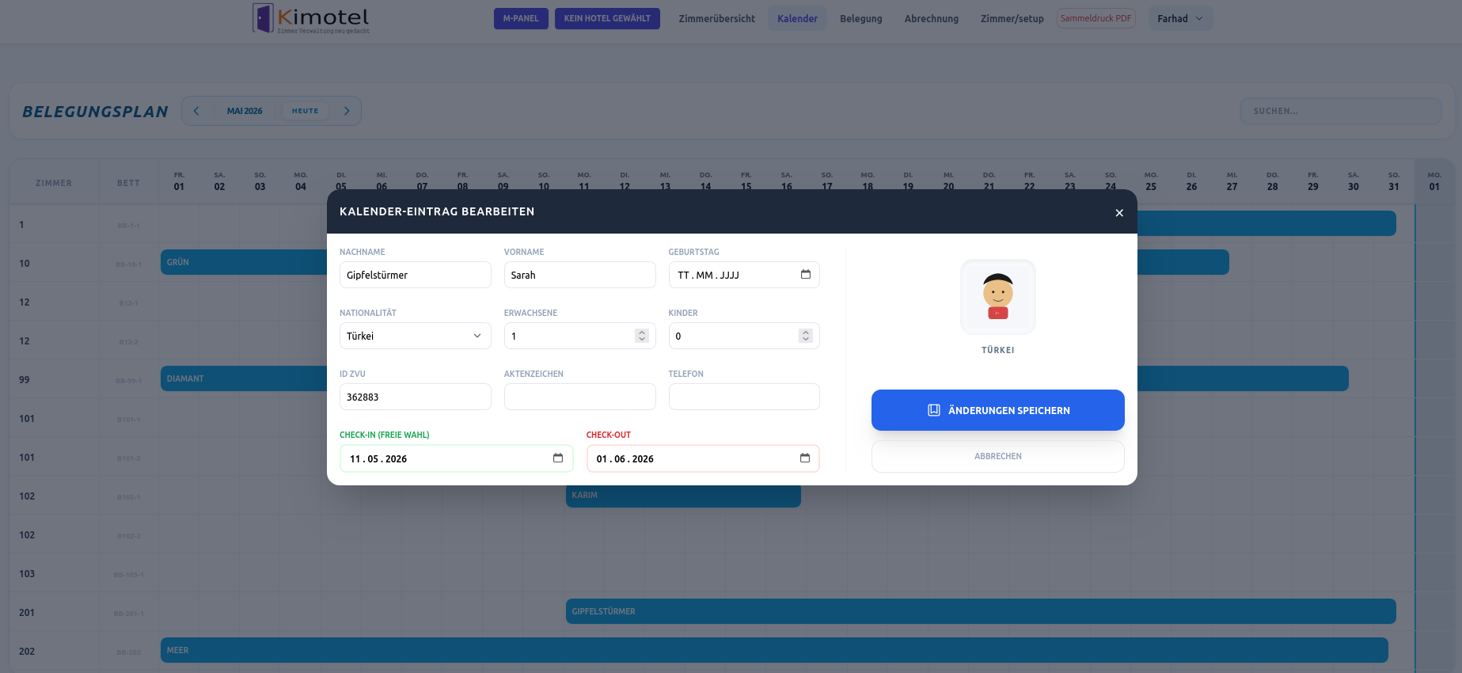Click the Geburtstag date field
Screen dimensions: 1462x673
[744, 275]
